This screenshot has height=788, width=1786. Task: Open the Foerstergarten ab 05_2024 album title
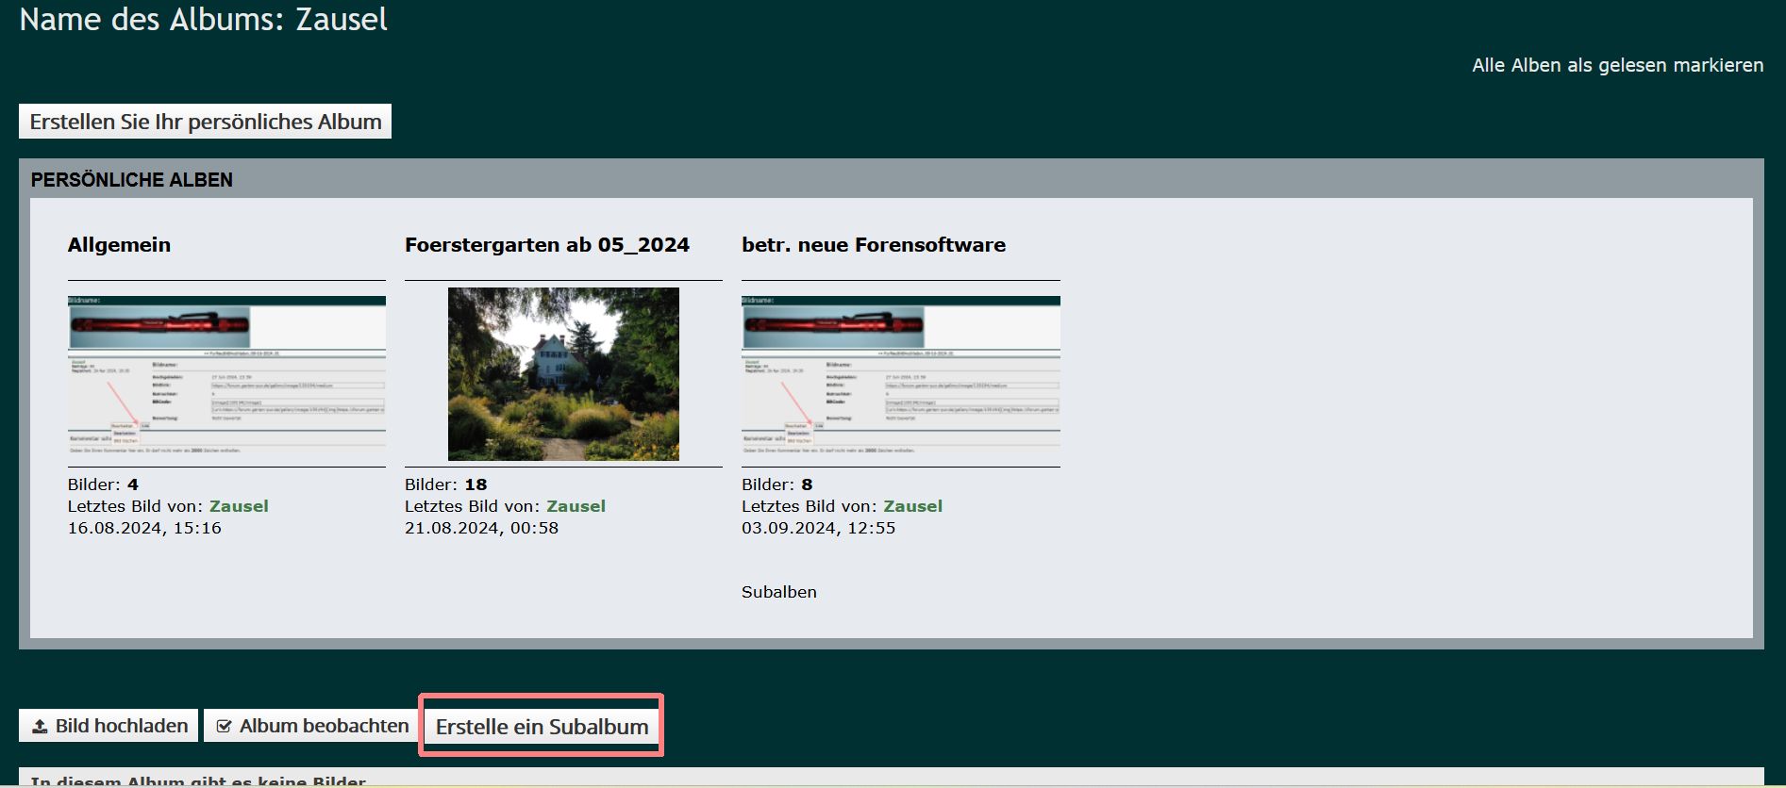point(546,245)
